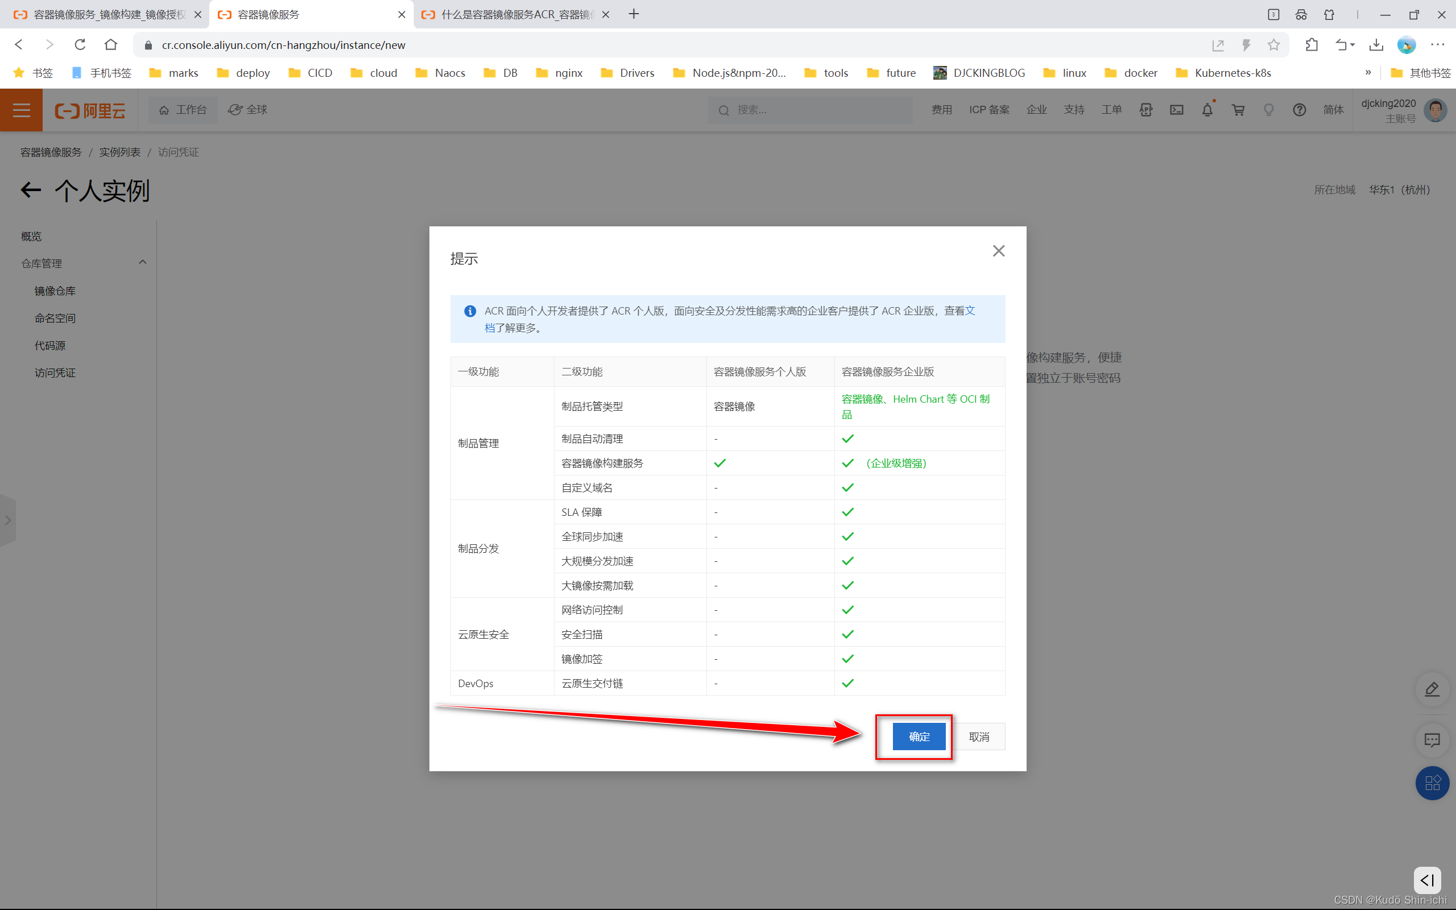The height and width of the screenshot is (910, 1456).
Task: Open the 全球 region selector
Action: click(x=248, y=110)
